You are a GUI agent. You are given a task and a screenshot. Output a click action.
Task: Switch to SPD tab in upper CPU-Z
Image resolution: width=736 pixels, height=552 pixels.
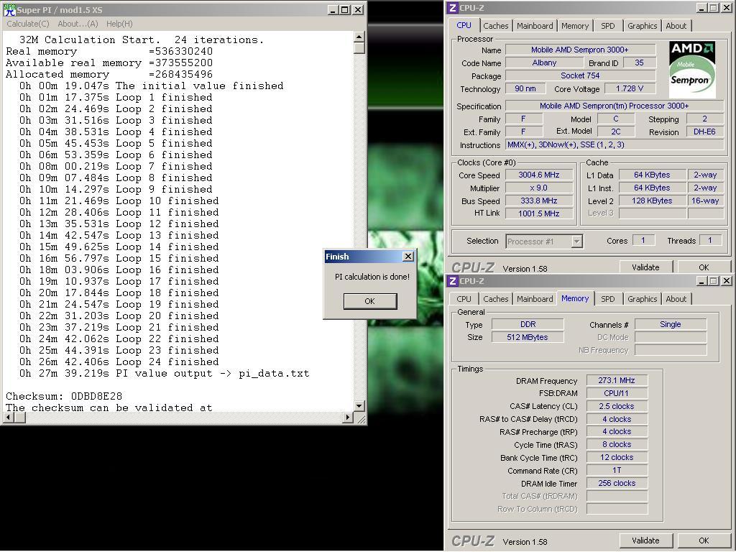(608, 27)
